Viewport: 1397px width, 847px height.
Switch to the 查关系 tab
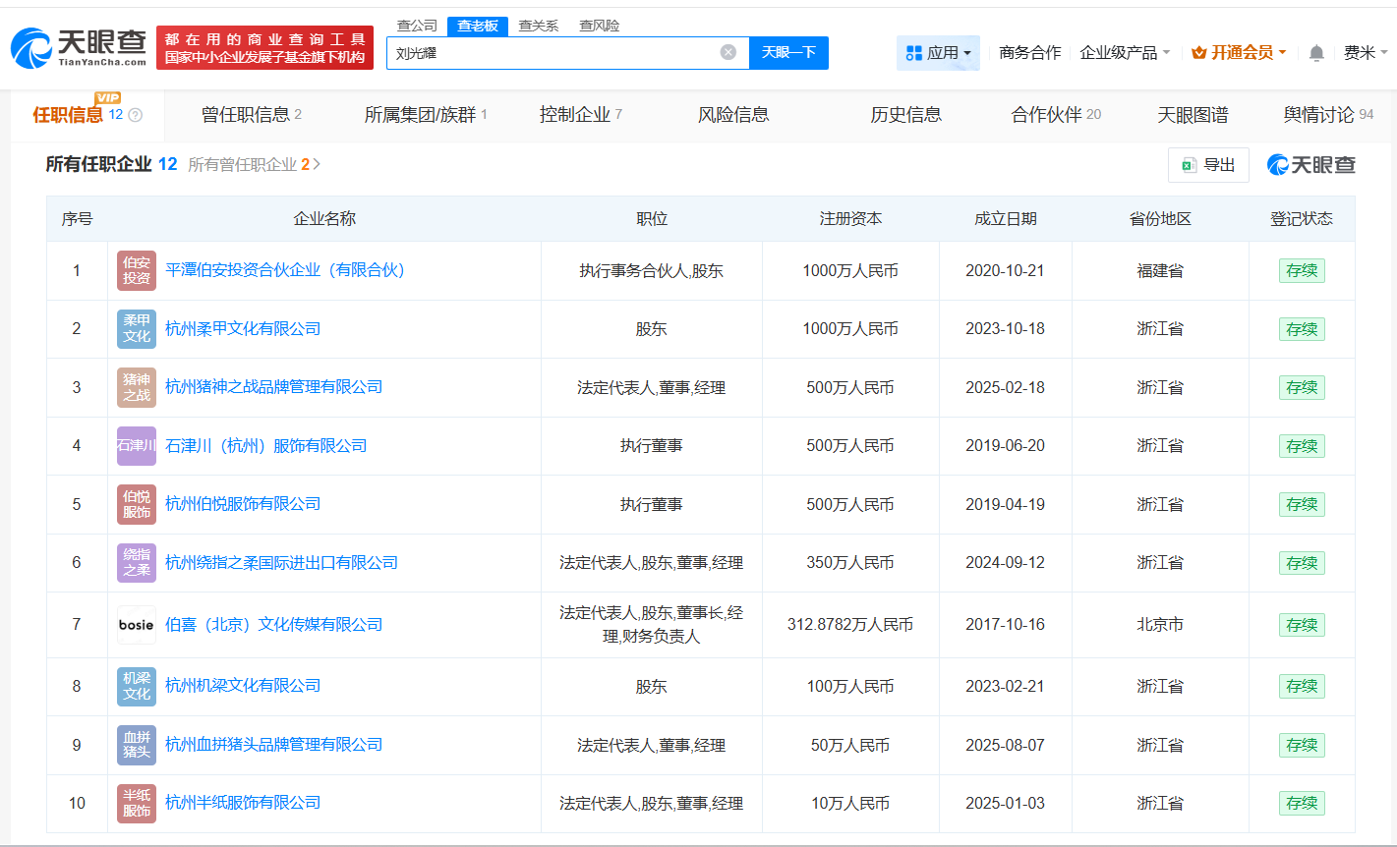point(537,26)
